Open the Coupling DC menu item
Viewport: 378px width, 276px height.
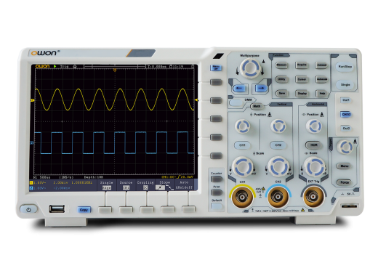[x=145, y=185]
